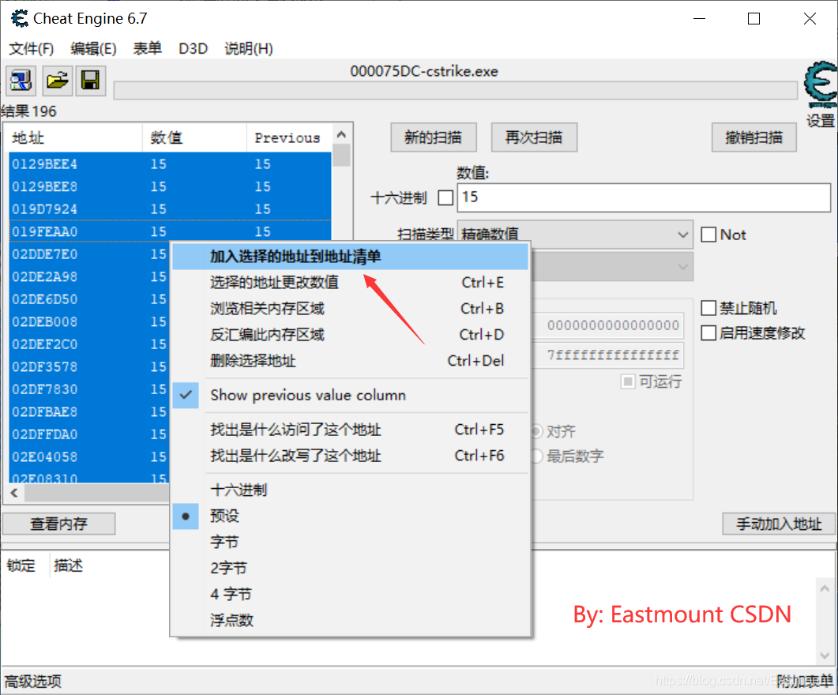Viewport: 838px width, 695px height.
Task: Open the 文件(F) menu
Action: (x=32, y=49)
